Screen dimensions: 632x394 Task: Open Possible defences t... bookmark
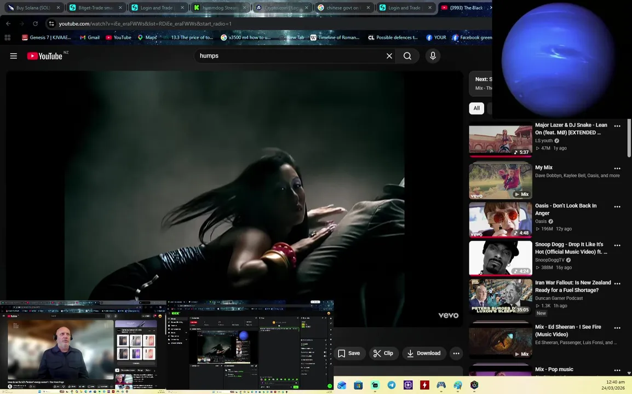393,37
